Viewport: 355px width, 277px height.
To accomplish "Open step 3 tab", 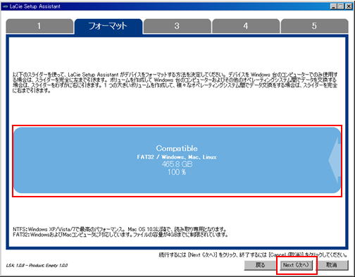I will point(177,26).
